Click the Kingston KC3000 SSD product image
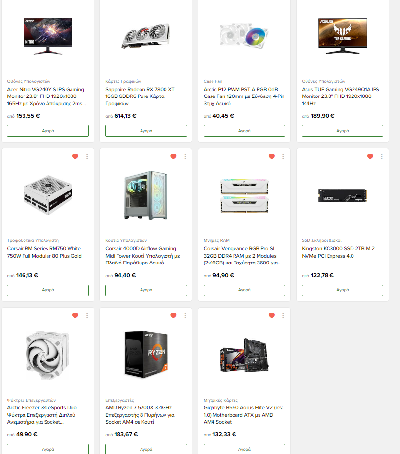The image size is (400, 454). [x=342, y=196]
